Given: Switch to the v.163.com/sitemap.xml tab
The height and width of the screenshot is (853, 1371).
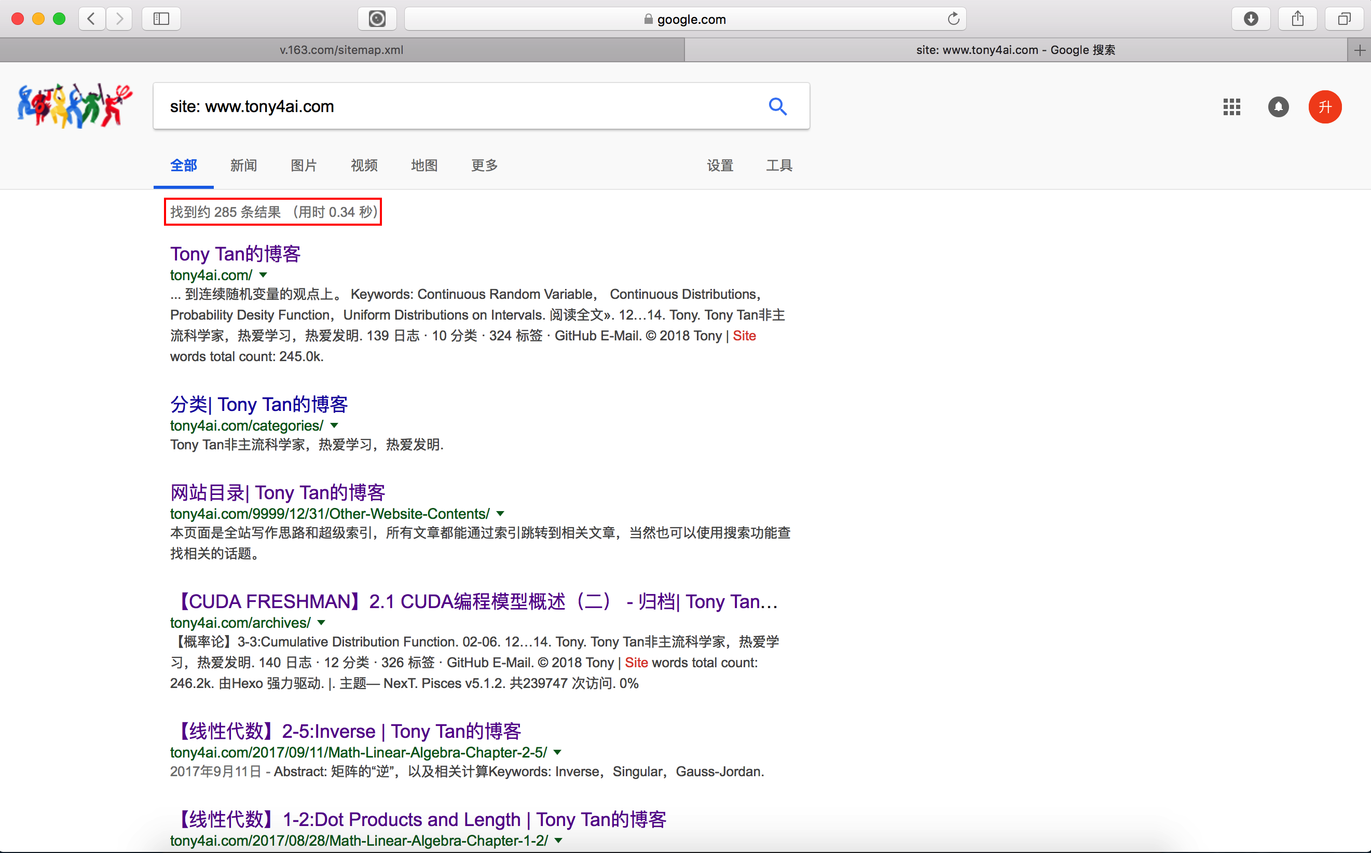Looking at the screenshot, I should coord(341,50).
